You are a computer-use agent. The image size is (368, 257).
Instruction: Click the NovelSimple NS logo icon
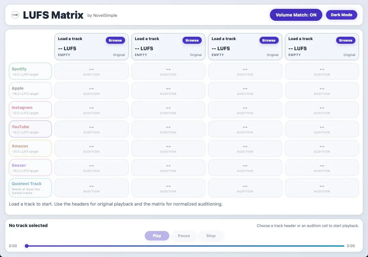15,15
